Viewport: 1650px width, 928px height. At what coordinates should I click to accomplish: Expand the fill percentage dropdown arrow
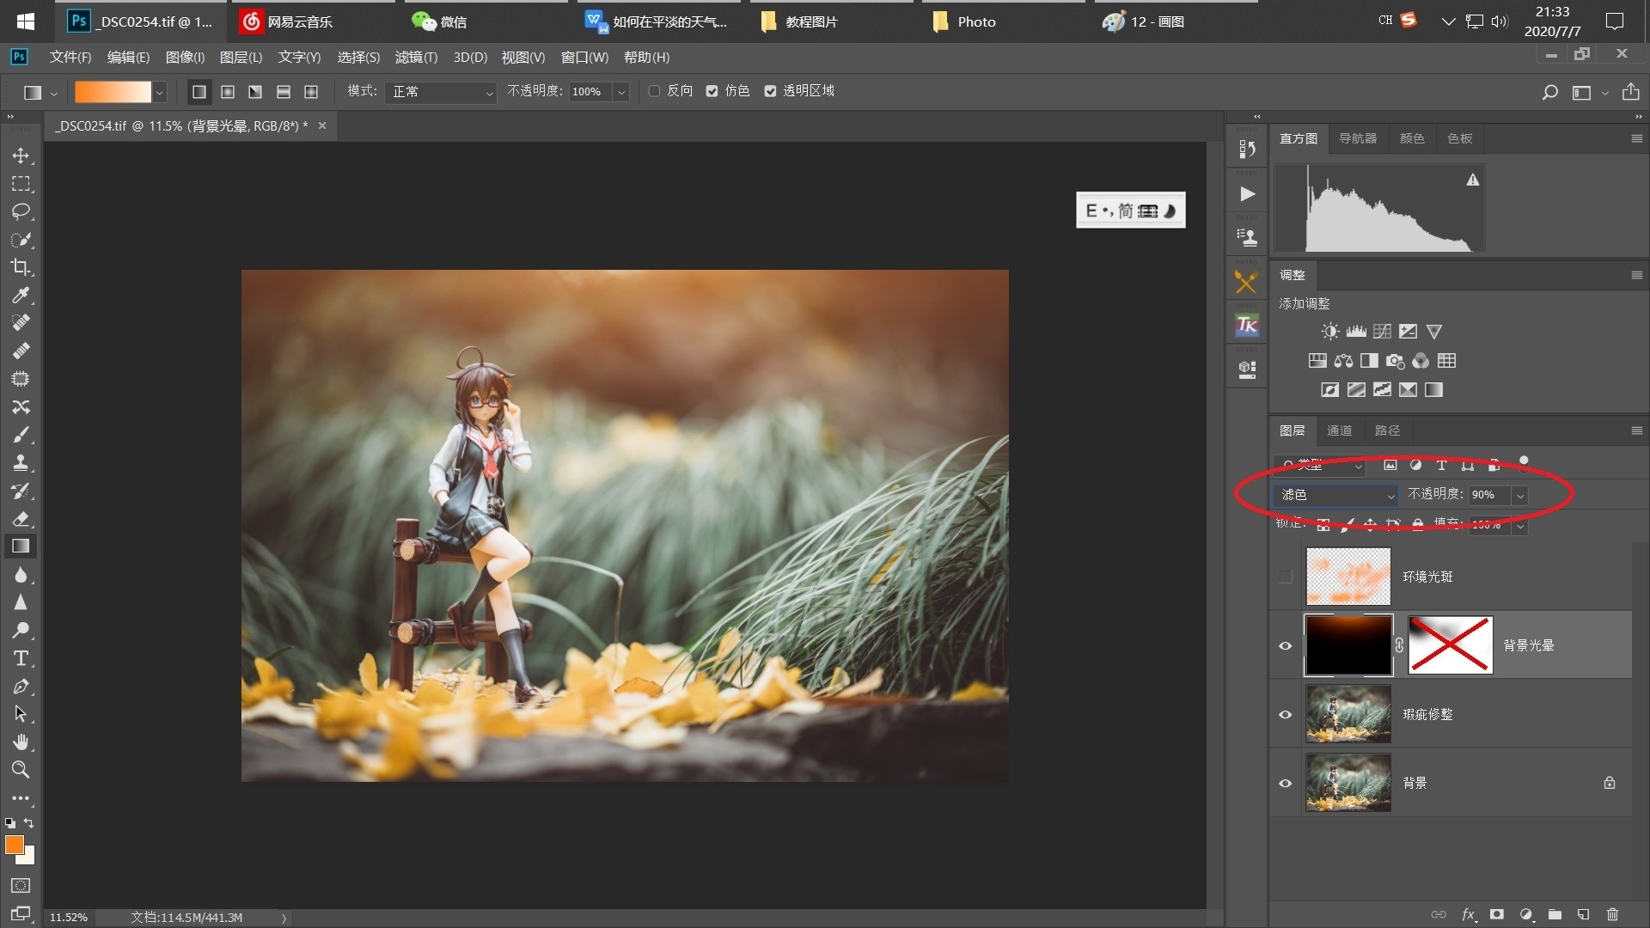1519,524
